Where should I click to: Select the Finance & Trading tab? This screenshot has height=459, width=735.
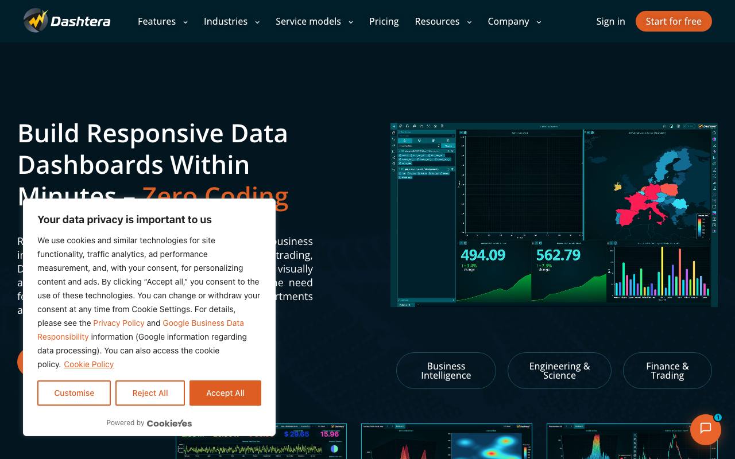click(667, 371)
